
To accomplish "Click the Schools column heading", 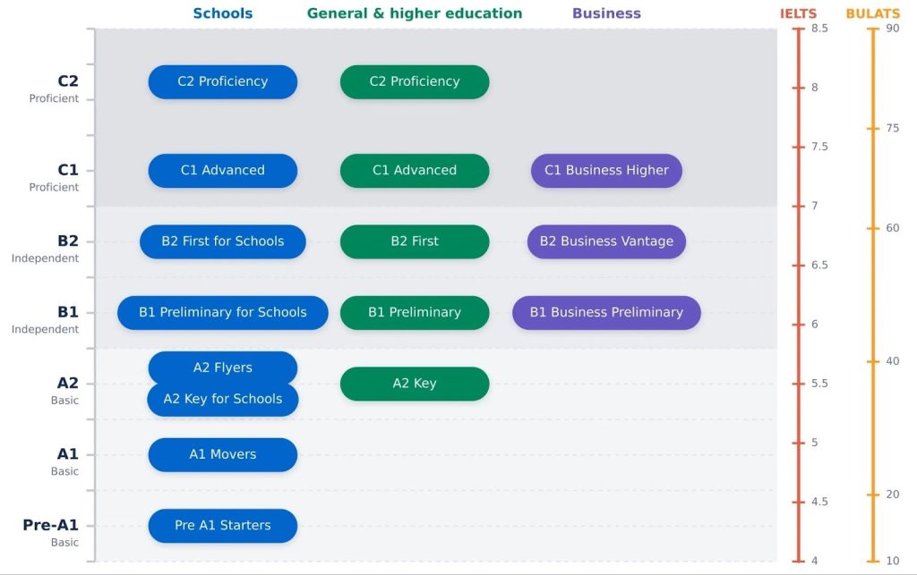I will pyautogui.click(x=222, y=13).
